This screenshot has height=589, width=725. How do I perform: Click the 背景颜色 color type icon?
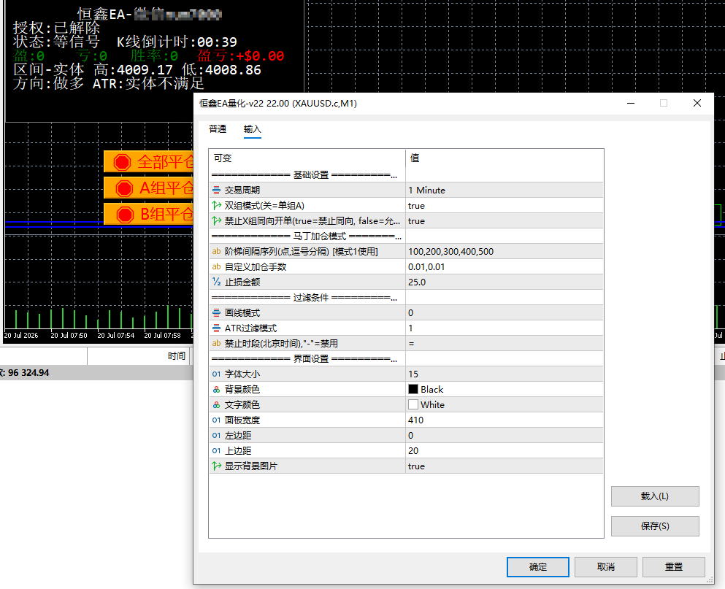(216, 390)
